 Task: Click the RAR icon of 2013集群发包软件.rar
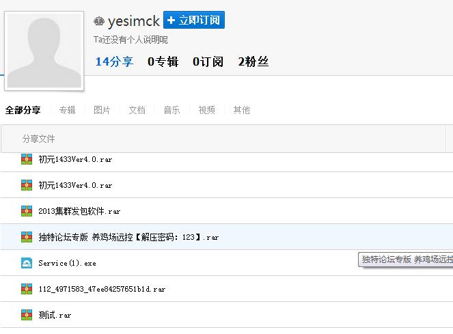[x=27, y=211]
